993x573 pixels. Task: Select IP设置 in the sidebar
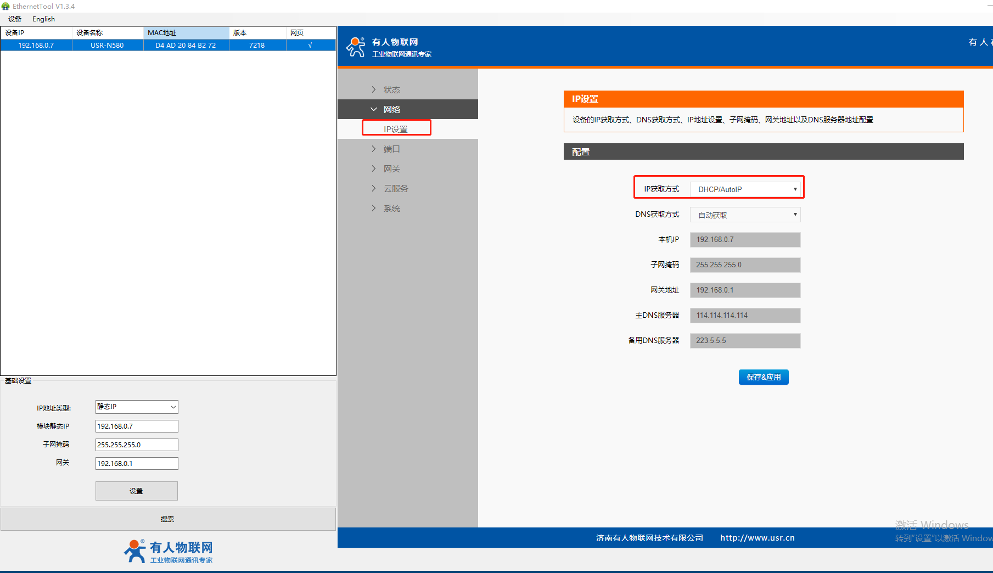(396, 129)
